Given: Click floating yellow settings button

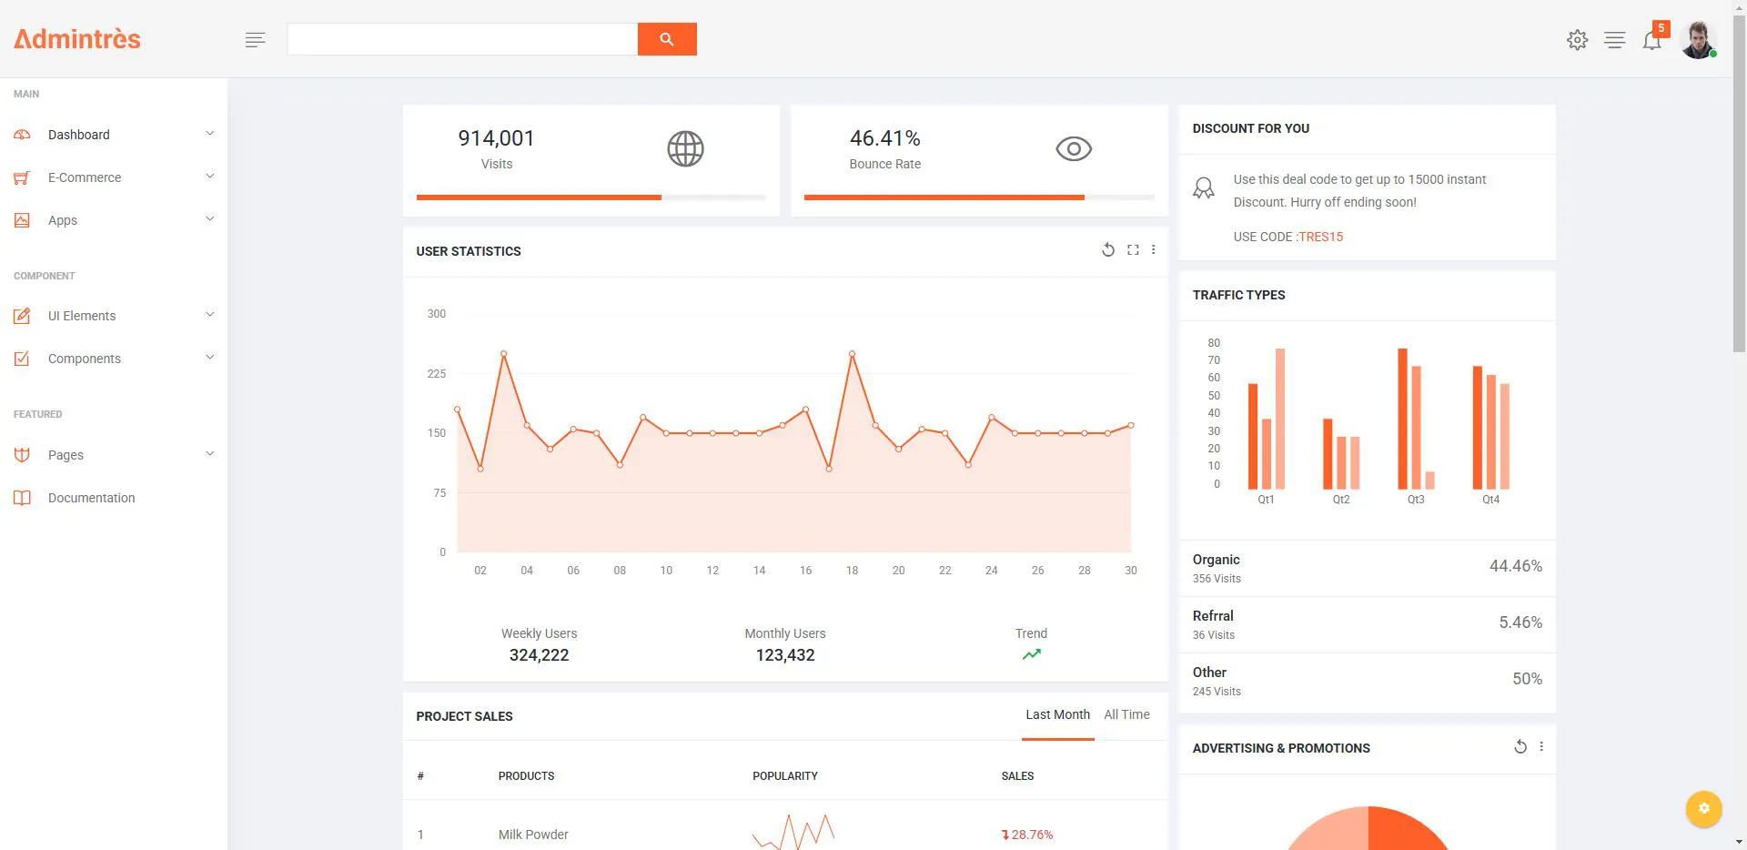Looking at the screenshot, I should tap(1704, 808).
